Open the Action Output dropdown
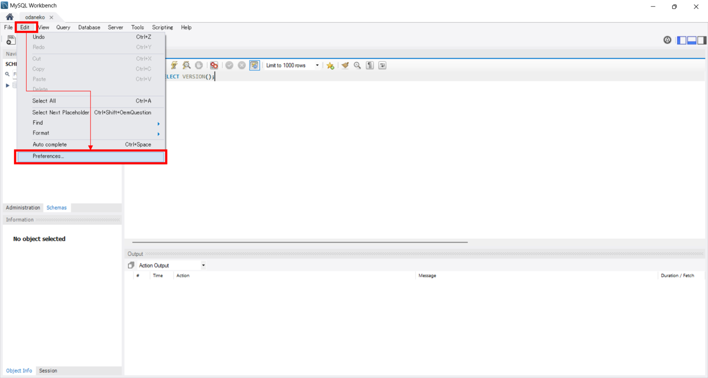The height and width of the screenshot is (378, 708). (x=204, y=265)
